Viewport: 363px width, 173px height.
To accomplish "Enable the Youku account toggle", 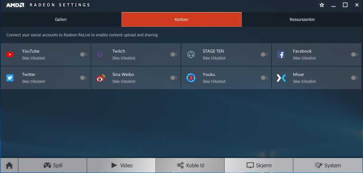I will [x=264, y=78].
